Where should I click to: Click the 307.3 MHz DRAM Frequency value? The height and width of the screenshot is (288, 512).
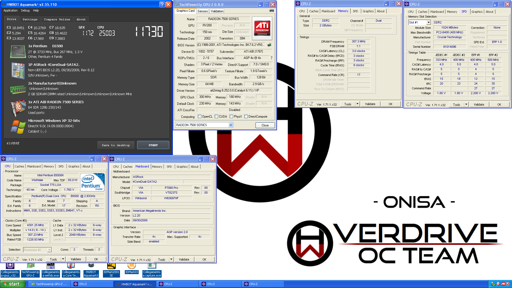click(359, 41)
